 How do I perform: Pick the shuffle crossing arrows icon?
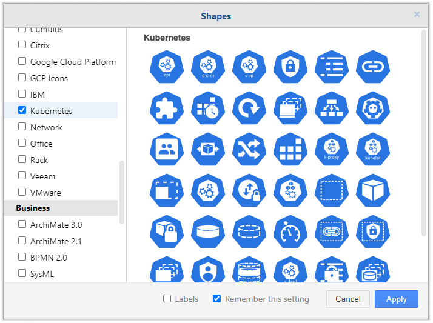pos(249,149)
